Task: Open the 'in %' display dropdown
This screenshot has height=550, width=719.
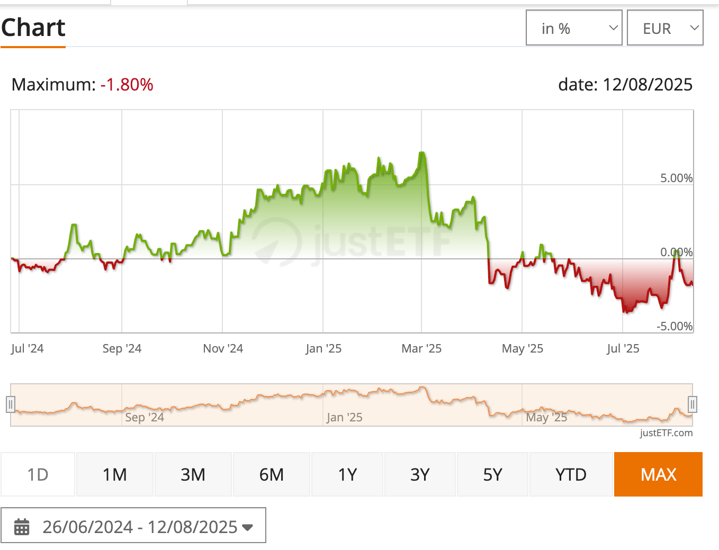Action: [574, 28]
